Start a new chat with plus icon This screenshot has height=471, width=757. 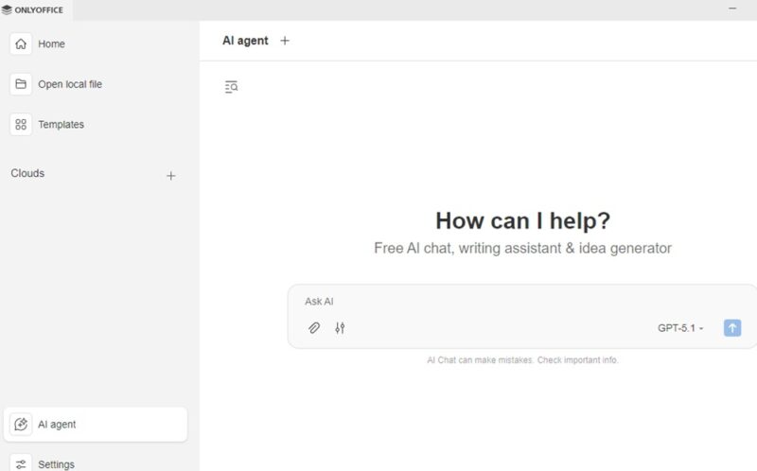click(x=285, y=41)
